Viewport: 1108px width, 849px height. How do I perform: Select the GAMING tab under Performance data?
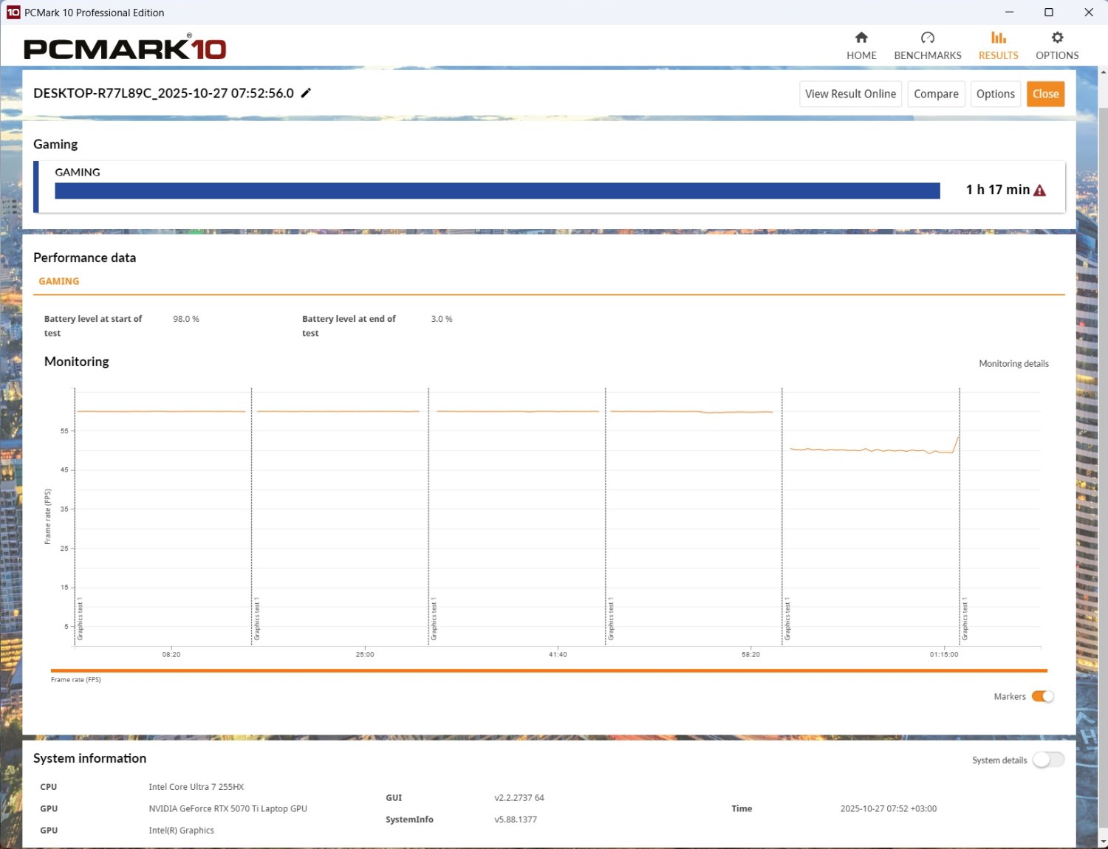pyautogui.click(x=59, y=281)
